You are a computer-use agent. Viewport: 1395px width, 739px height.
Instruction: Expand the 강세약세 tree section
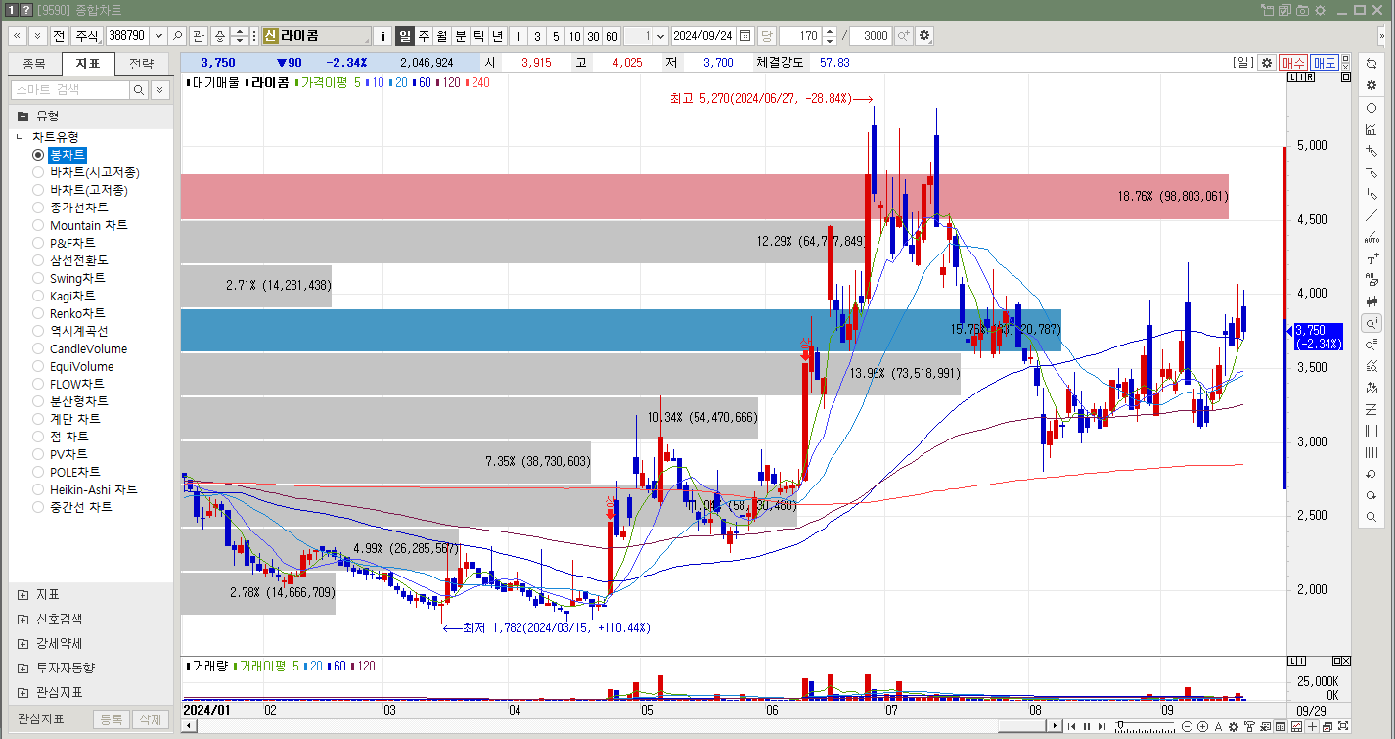coord(22,644)
